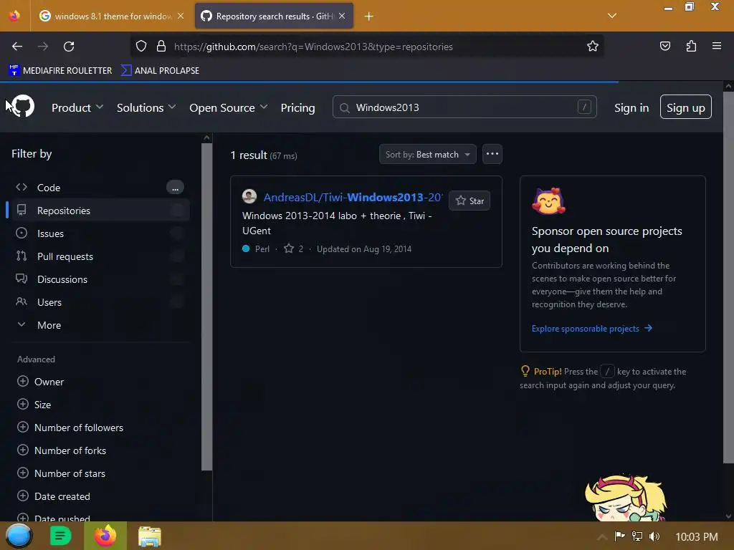734x550 pixels.
Task: Click the sponsor heart mascot icon
Action: click(x=548, y=201)
